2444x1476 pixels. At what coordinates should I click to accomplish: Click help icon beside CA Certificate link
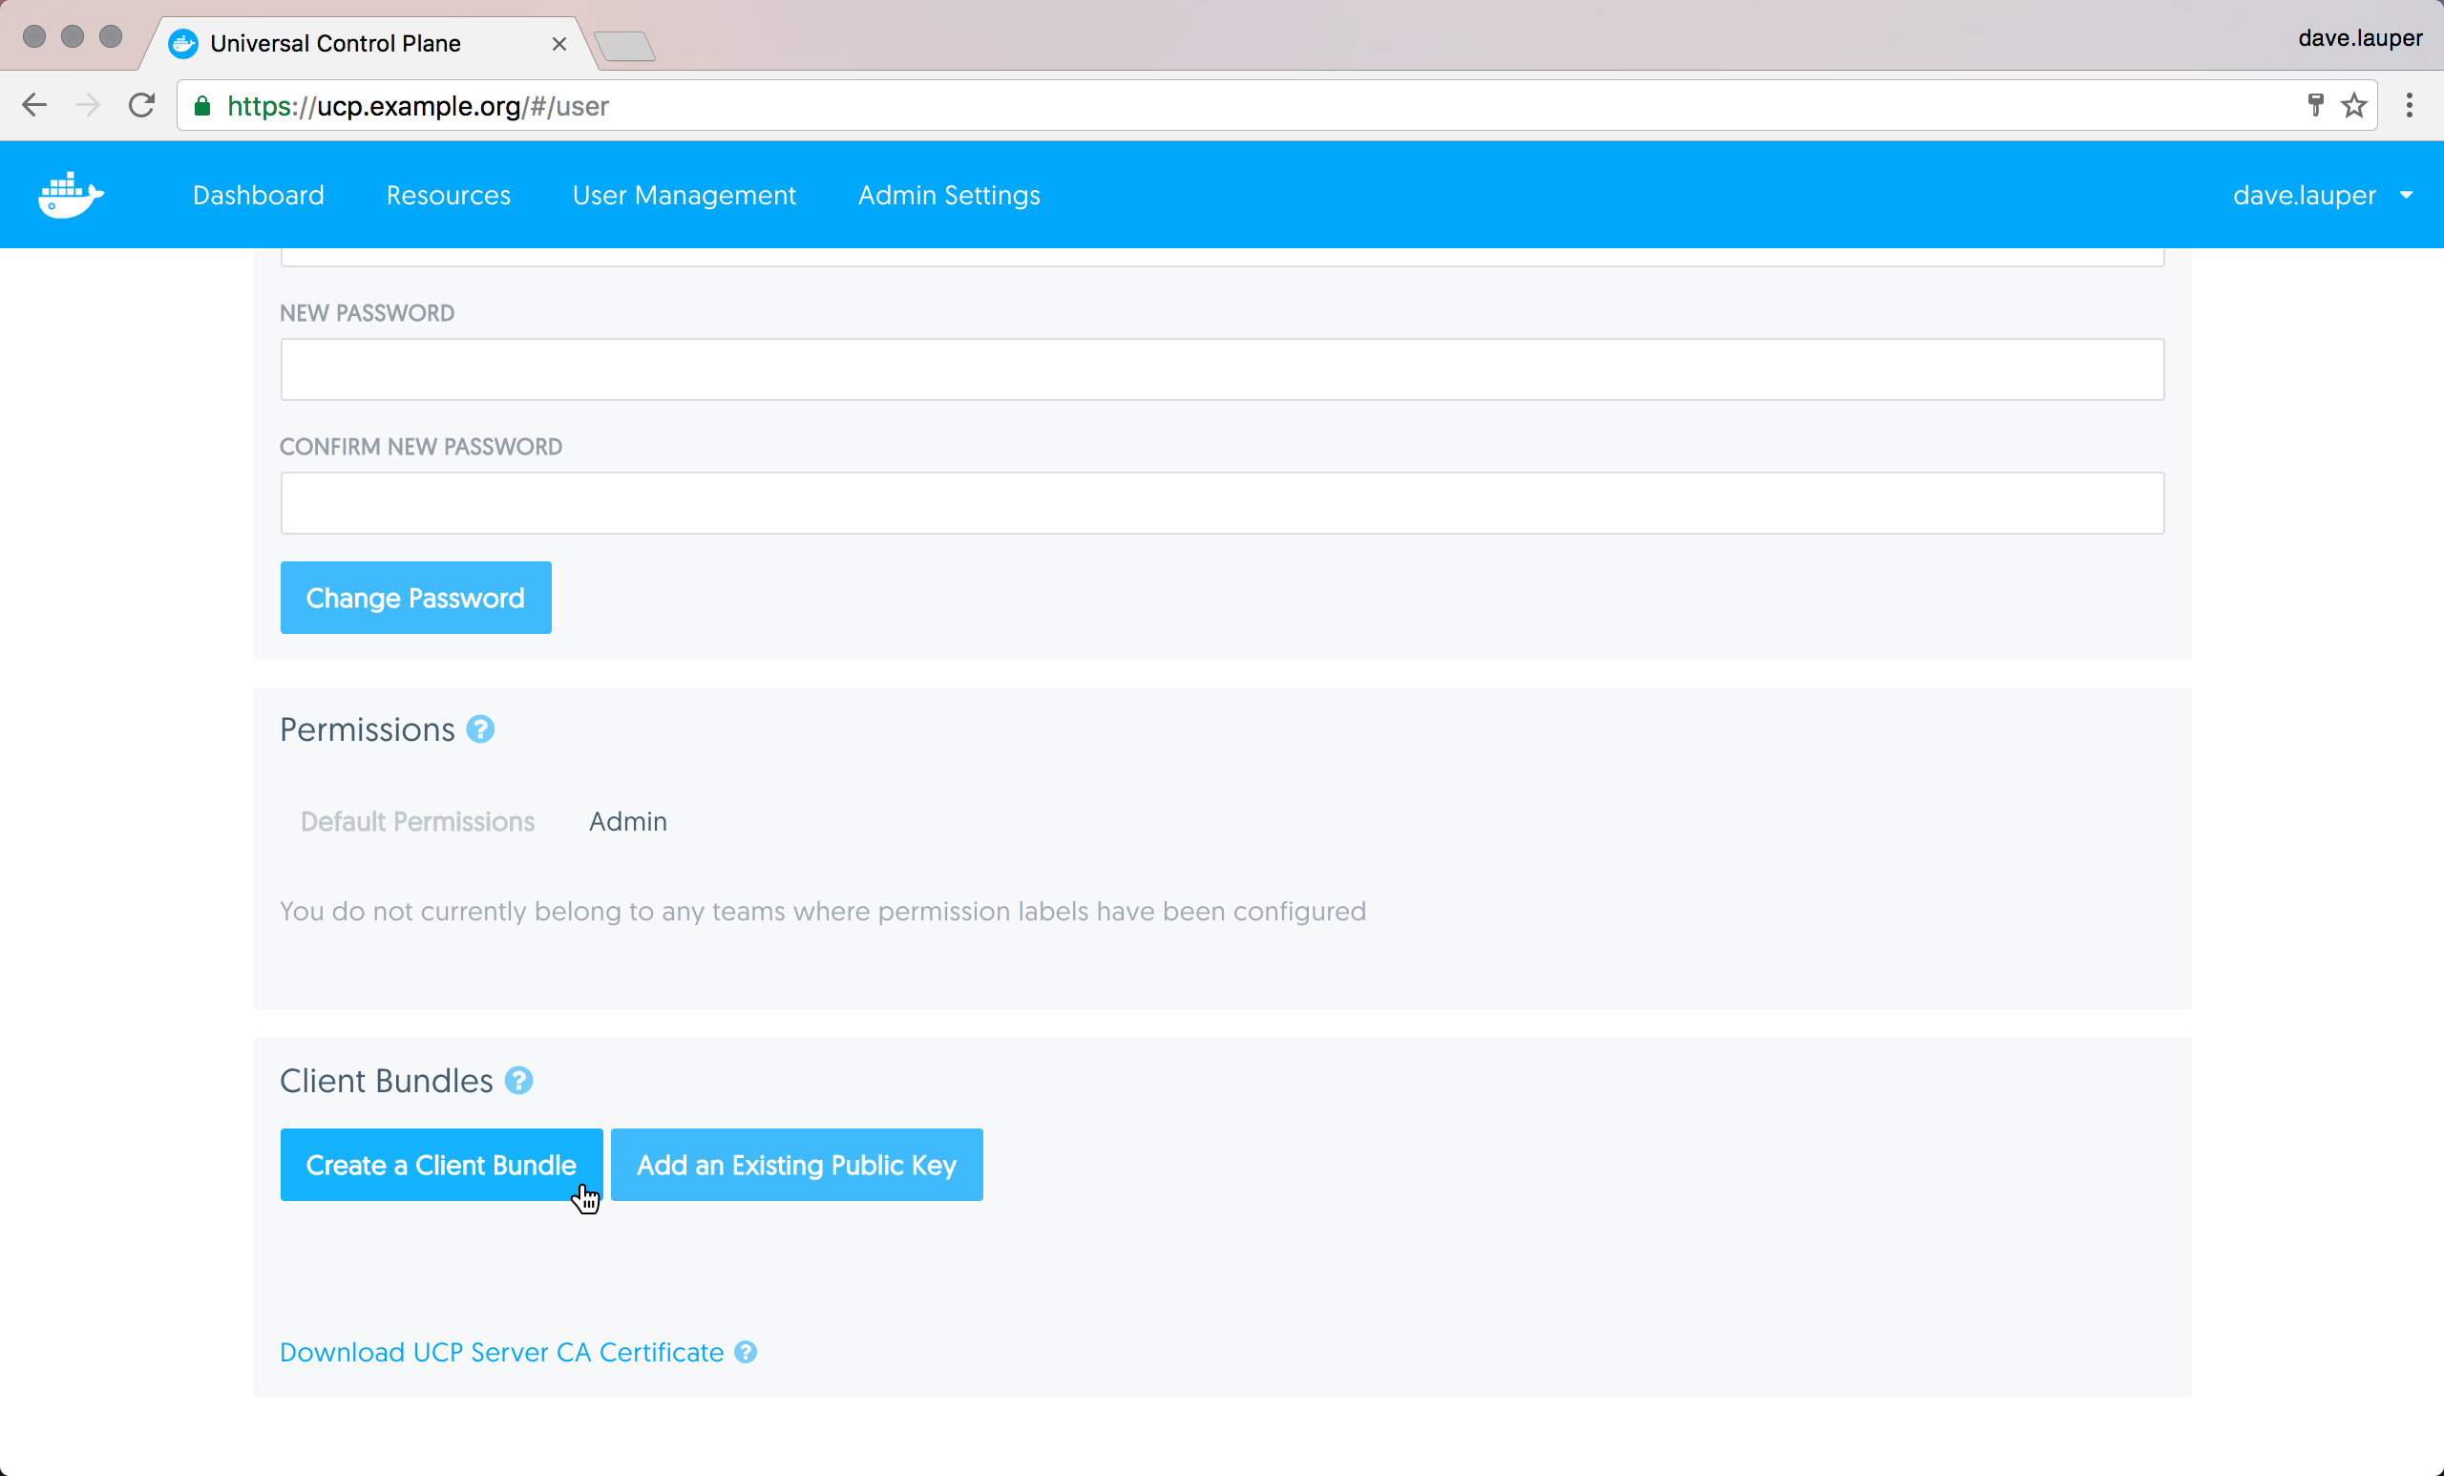click(746, 1352)
